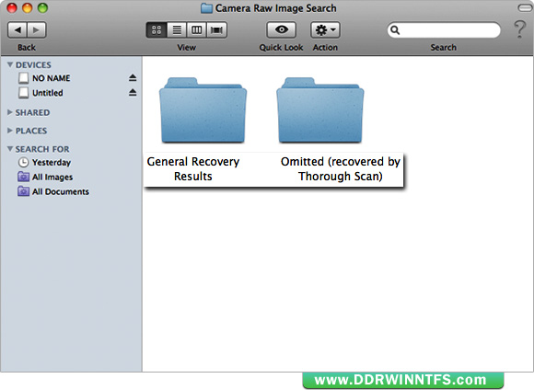Viewport: 534px width, 390px height.
Task: Click the magnifying glass search icon
Action: point(395,30)
